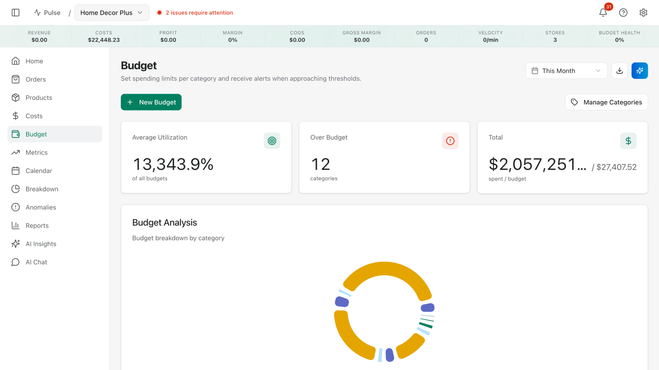Click the New Budget button
659x370 pixels.
point(151,102)
